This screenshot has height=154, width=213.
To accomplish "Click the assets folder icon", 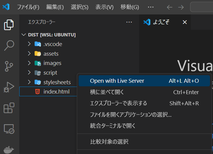I will [x=38, y=54].
